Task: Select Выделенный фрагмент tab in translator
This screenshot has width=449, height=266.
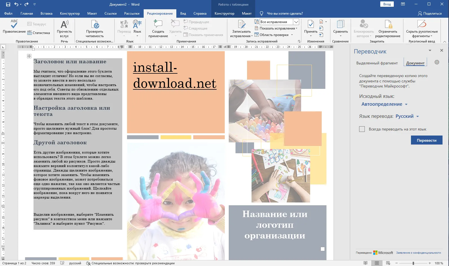Action: point(377,63)
